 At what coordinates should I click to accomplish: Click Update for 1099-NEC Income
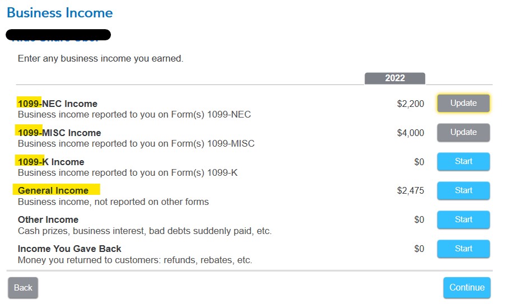pos(463,103)
